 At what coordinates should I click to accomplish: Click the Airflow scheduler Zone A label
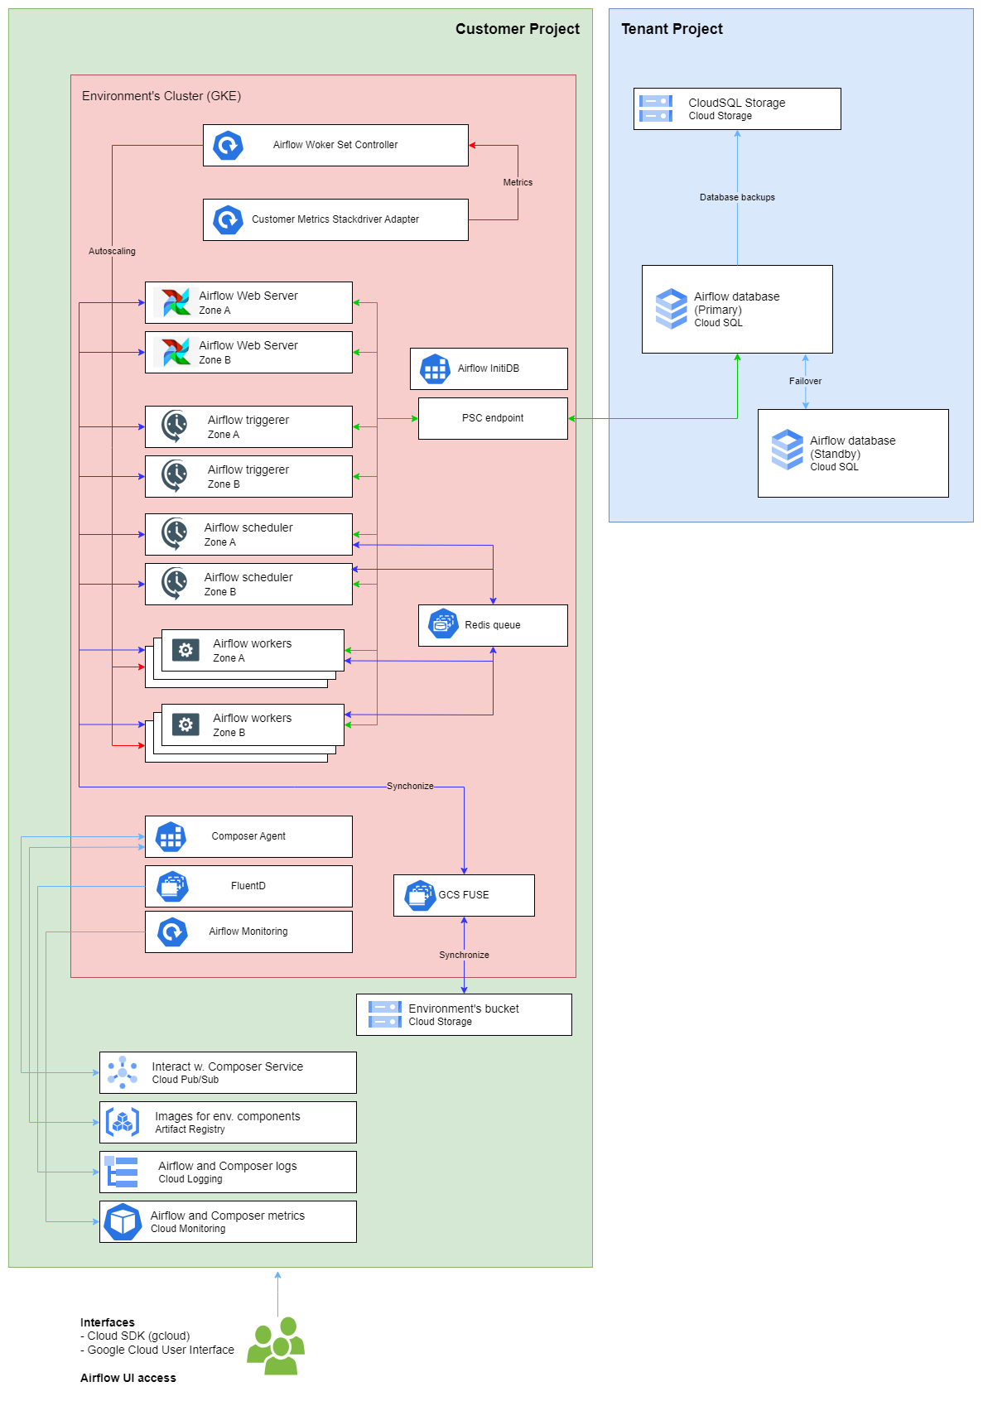tap(248, 534)
